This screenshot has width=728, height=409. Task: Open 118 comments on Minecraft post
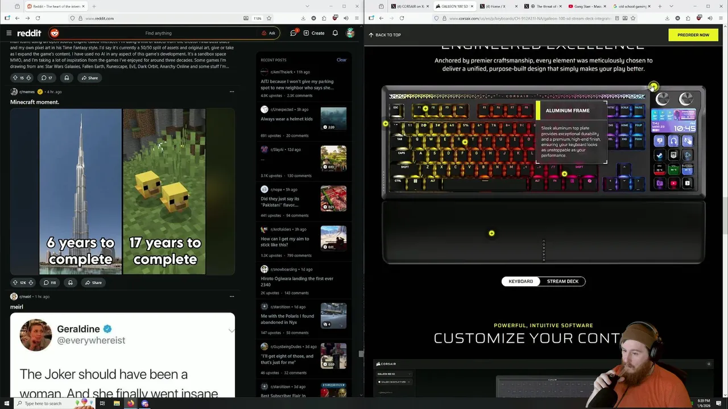pyautogui.click(x=49, y=282)
